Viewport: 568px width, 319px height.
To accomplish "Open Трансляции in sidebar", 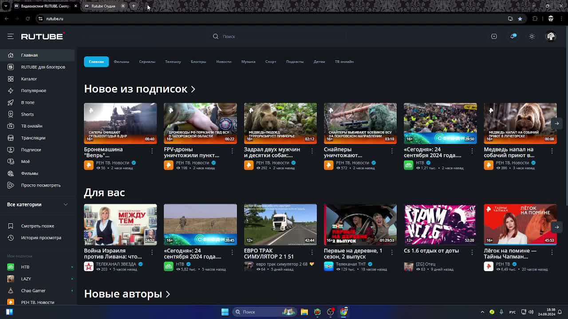I will [x=37, y=138].
